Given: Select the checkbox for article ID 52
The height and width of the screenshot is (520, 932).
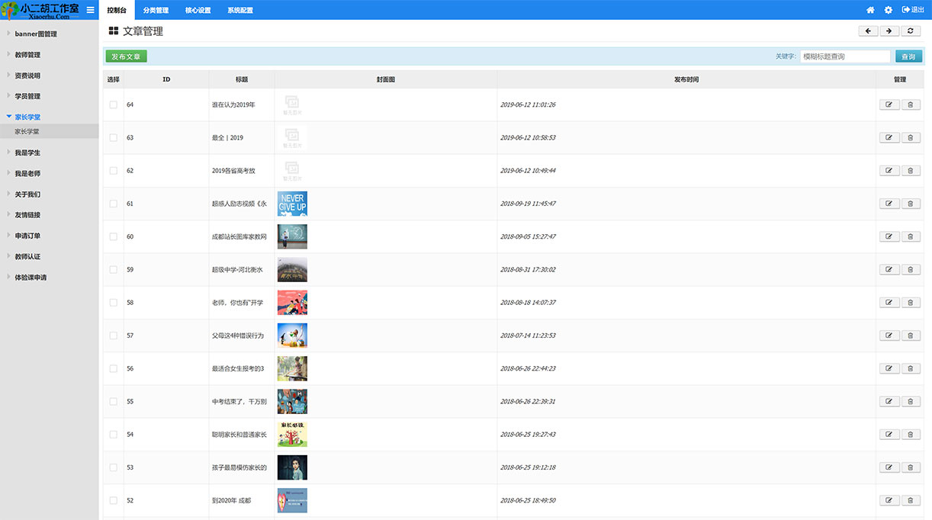Looking at the screenshot, I should click(113, 499).
